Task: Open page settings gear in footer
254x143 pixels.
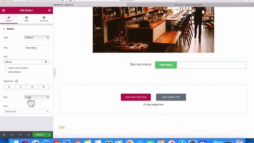Action: point(4,135)
